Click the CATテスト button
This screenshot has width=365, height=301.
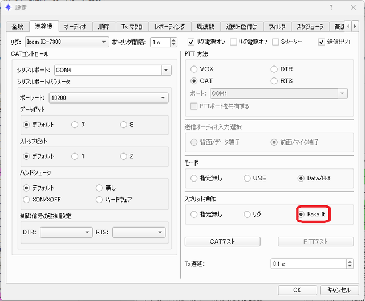(222, 242)
